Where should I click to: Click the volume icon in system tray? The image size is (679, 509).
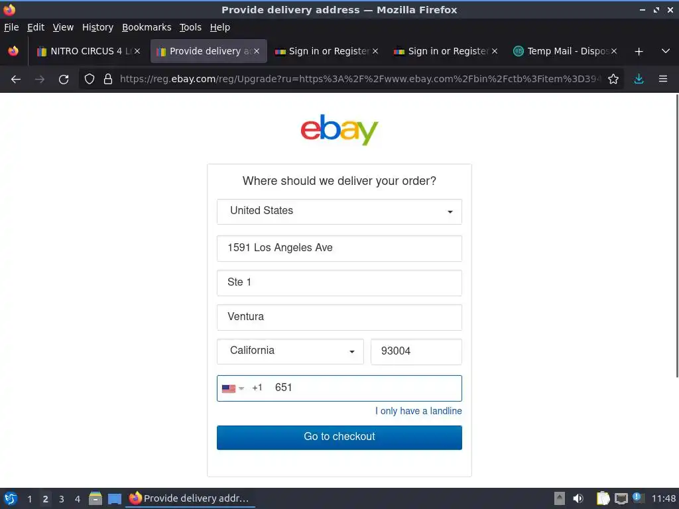(x=578, y=498)
